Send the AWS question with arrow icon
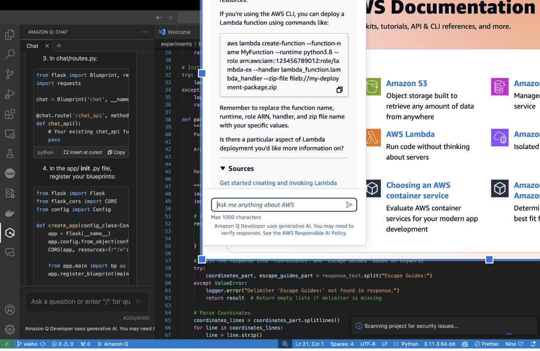This screenshot has width=540, height=351. click(349, 205)
